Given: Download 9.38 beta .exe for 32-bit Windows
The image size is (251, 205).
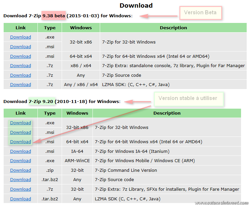Looking at the screenshot, I should (21, 37).
